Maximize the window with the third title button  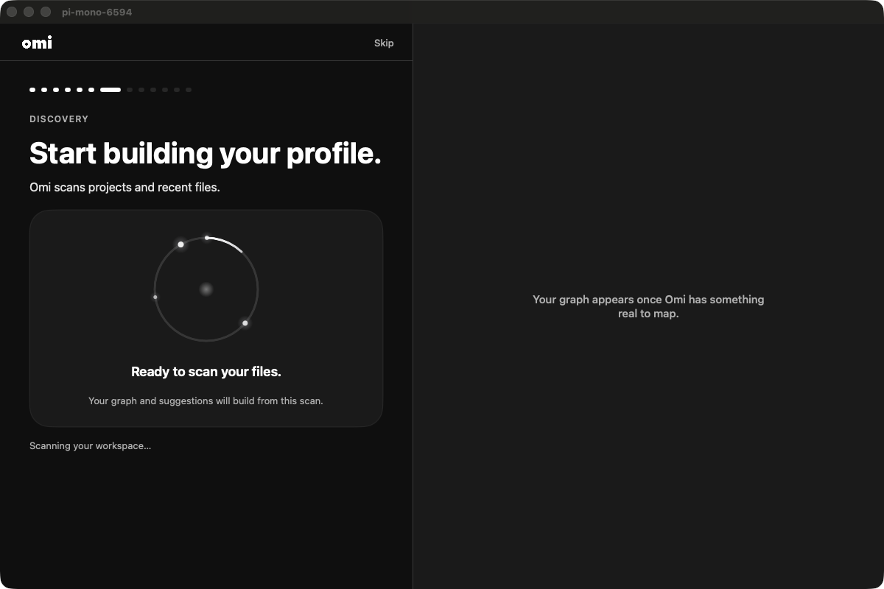tap(46, 12)
